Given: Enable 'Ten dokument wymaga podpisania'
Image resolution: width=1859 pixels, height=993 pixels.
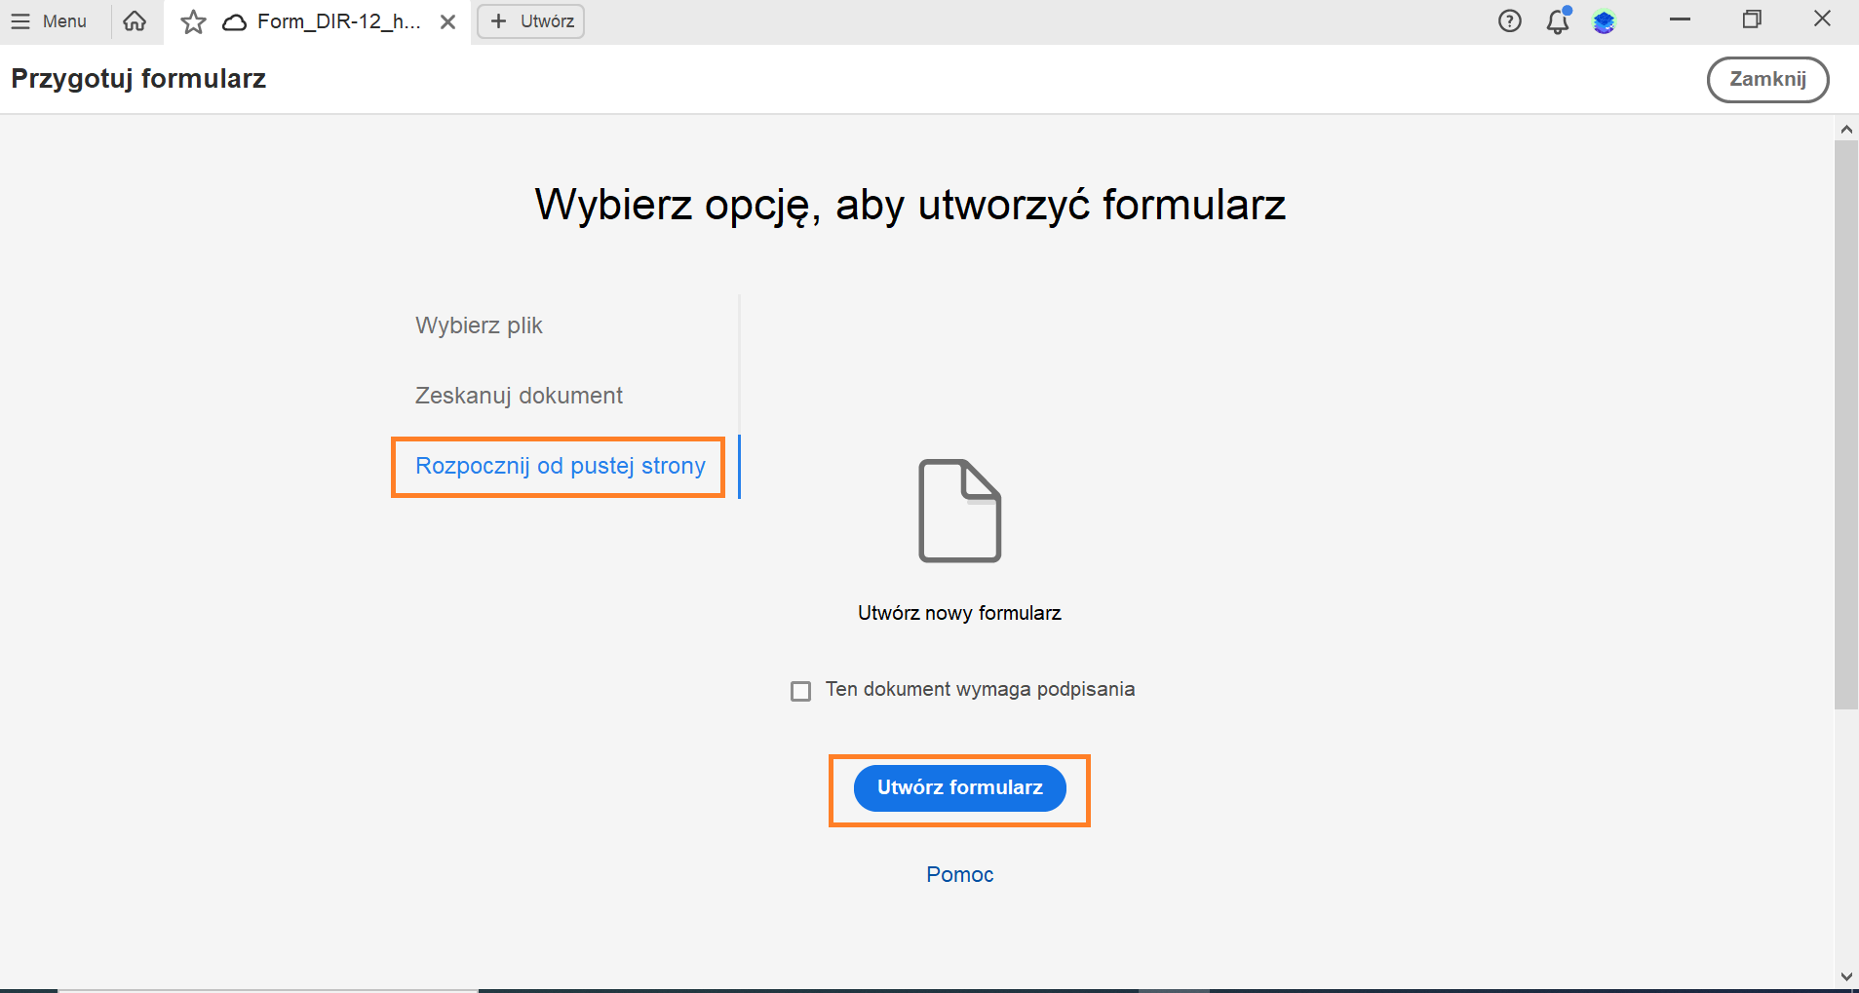Looking at the screenshot, I should [800, 690].
